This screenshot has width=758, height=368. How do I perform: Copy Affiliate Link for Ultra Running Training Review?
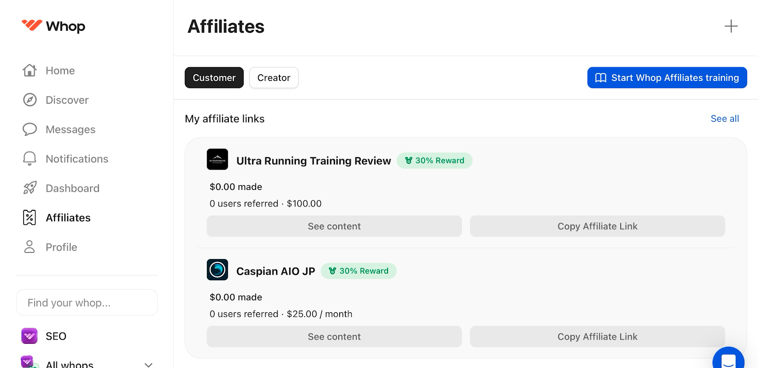(597, 226)
